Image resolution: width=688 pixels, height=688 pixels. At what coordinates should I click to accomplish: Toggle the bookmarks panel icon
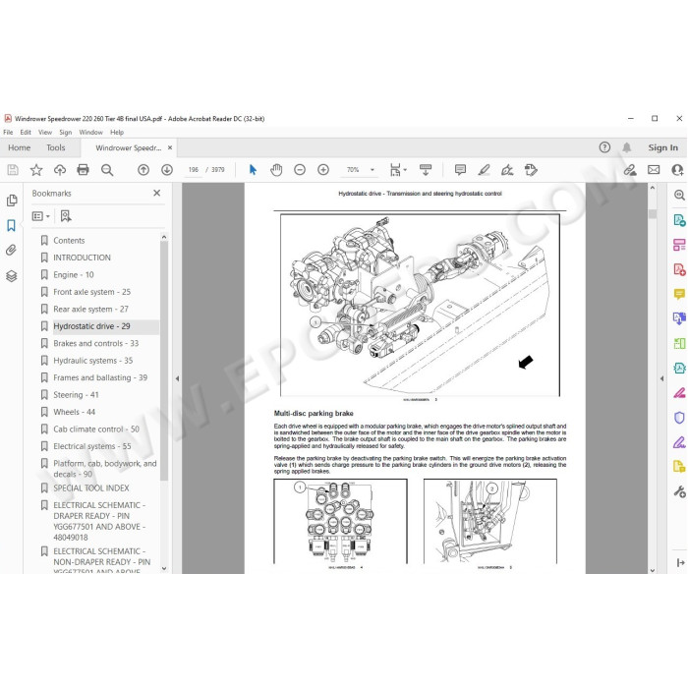pyautogui.click(x=12, y=225)
